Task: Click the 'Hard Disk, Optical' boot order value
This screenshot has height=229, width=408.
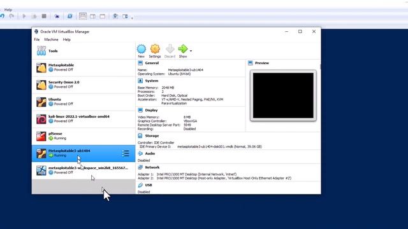Action: (174, 95)
